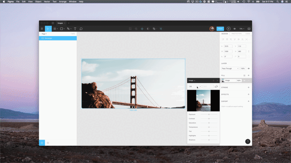Image resolution: width=291 pixels, height=163 pixels.
Task: Toggle visibility of the Image fill
Action: tap(245, 80)
